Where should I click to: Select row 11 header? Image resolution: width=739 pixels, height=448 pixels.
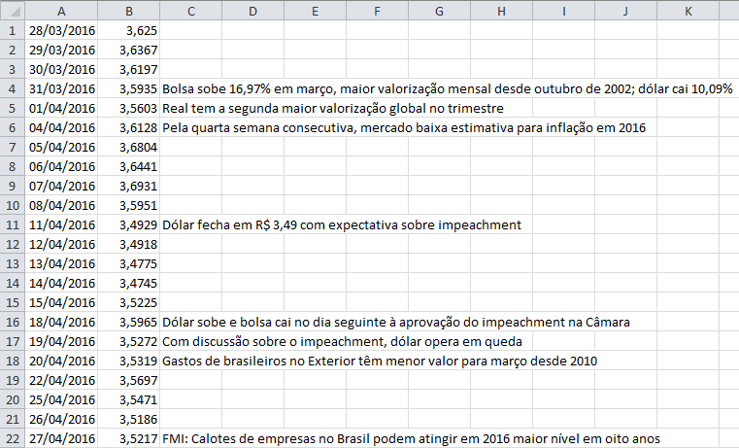click(x=13, y=224)
